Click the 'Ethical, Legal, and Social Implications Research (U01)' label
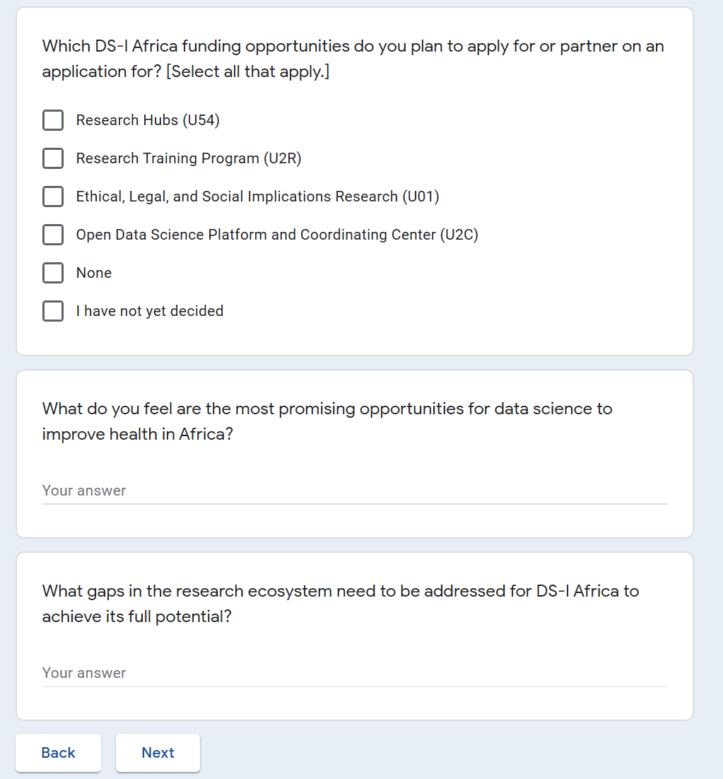This screenshot has height=779, width=723. pos(257,197)
